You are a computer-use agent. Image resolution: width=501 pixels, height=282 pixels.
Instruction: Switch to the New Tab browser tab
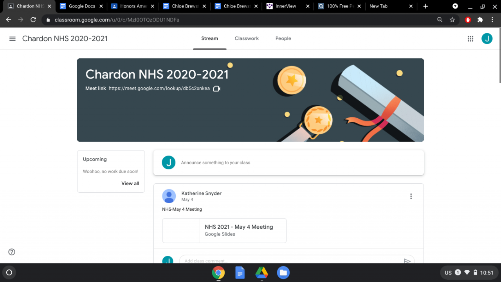pos(391,6)
